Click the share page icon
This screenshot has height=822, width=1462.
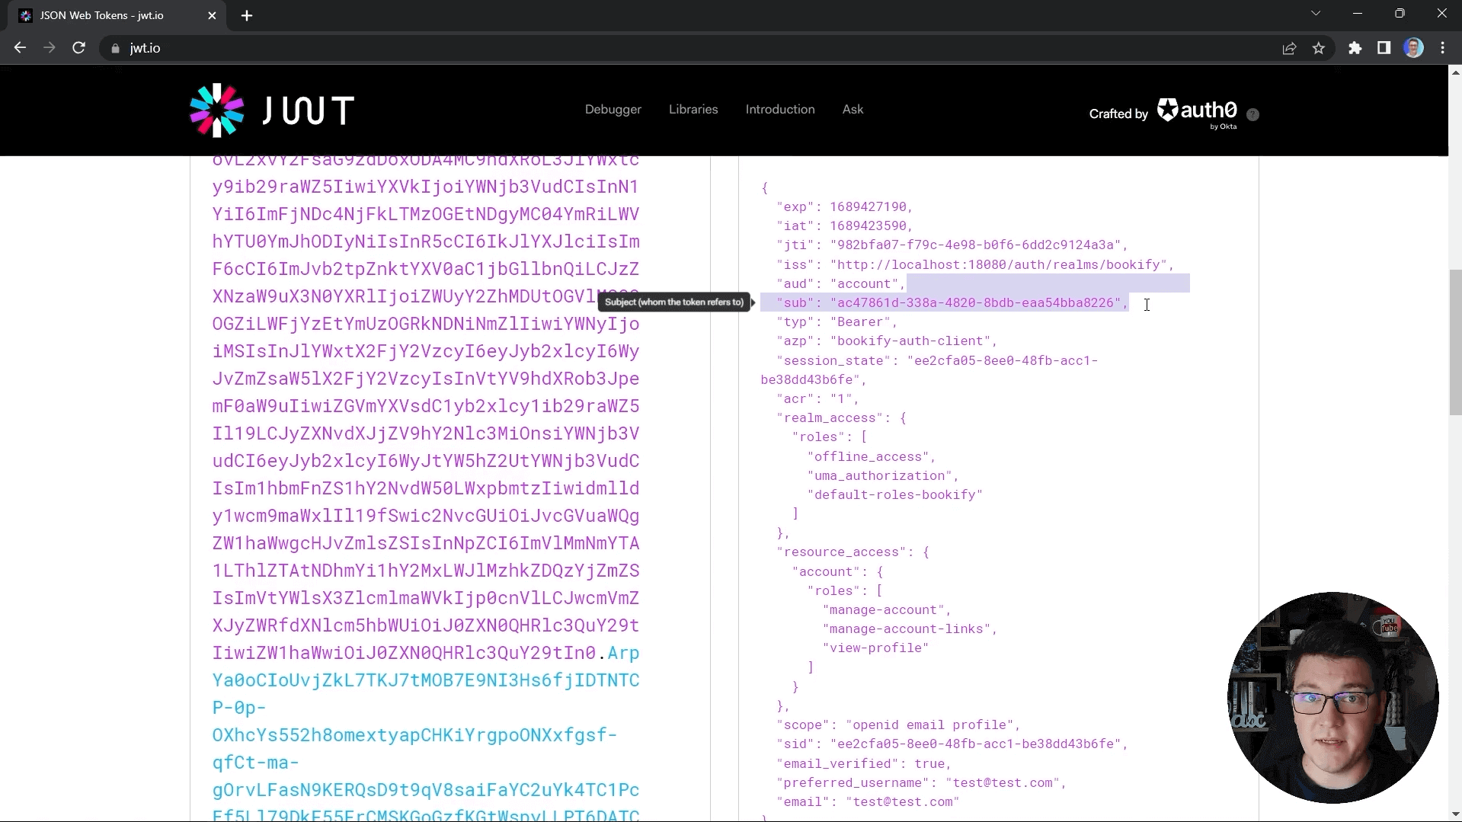1289,48
